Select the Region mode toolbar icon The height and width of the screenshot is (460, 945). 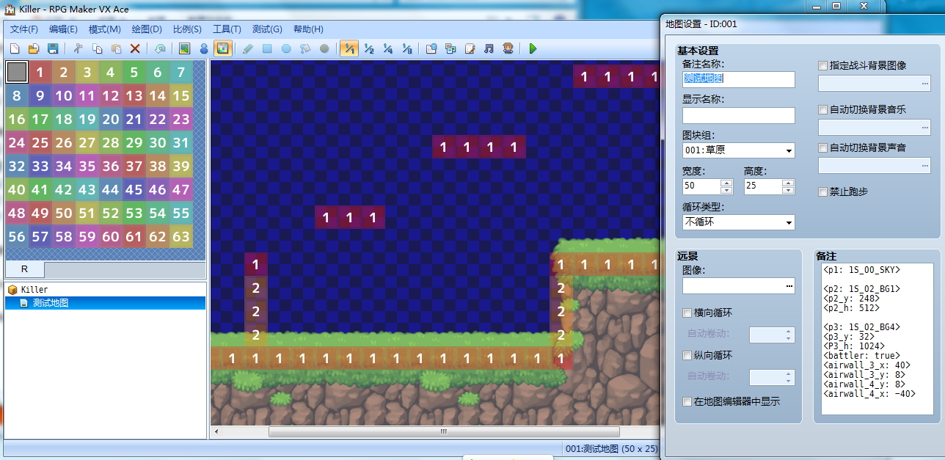click(222, 48)
